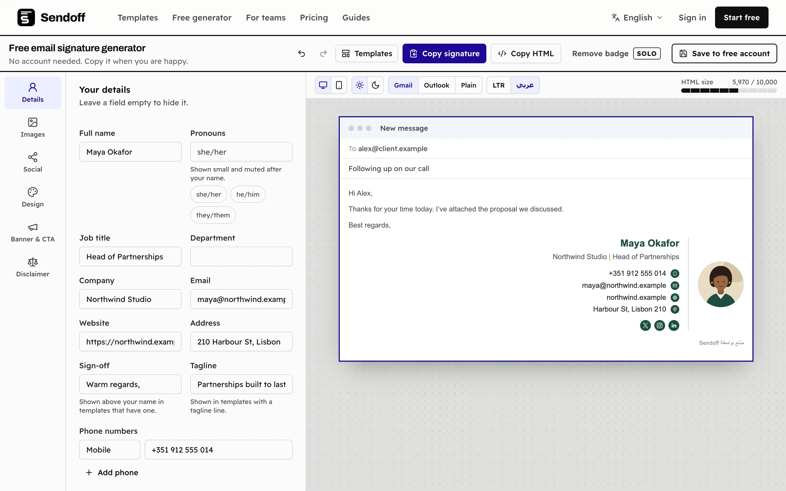786x491 pixels.
Task: Open the Pricing nav item
Action: click(314, 17)
